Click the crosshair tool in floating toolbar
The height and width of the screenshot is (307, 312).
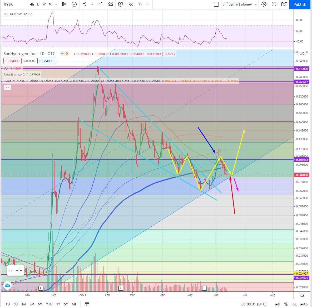click(x=19, y=270)
